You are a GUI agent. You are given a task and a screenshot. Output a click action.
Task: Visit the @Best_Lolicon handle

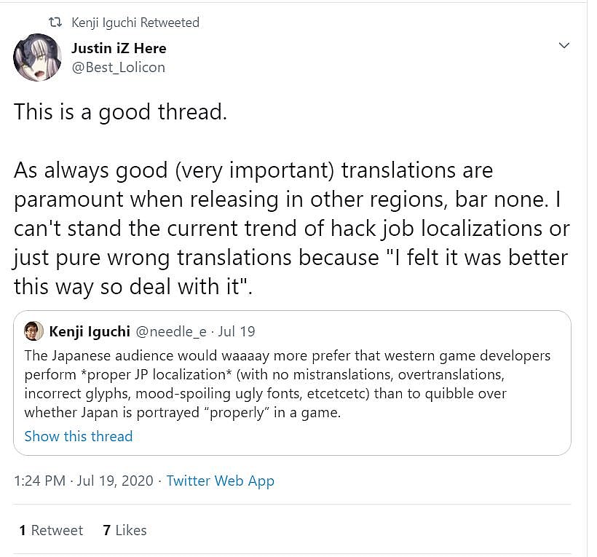click(x=118, y=67)
